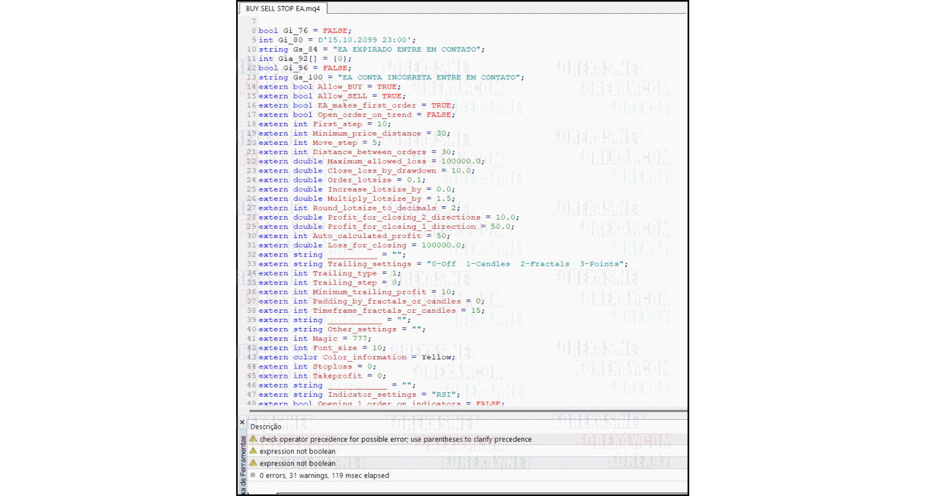Click line number 22 in the gutter
Viewport: 926px width, 496px height.
click(251, 161)
